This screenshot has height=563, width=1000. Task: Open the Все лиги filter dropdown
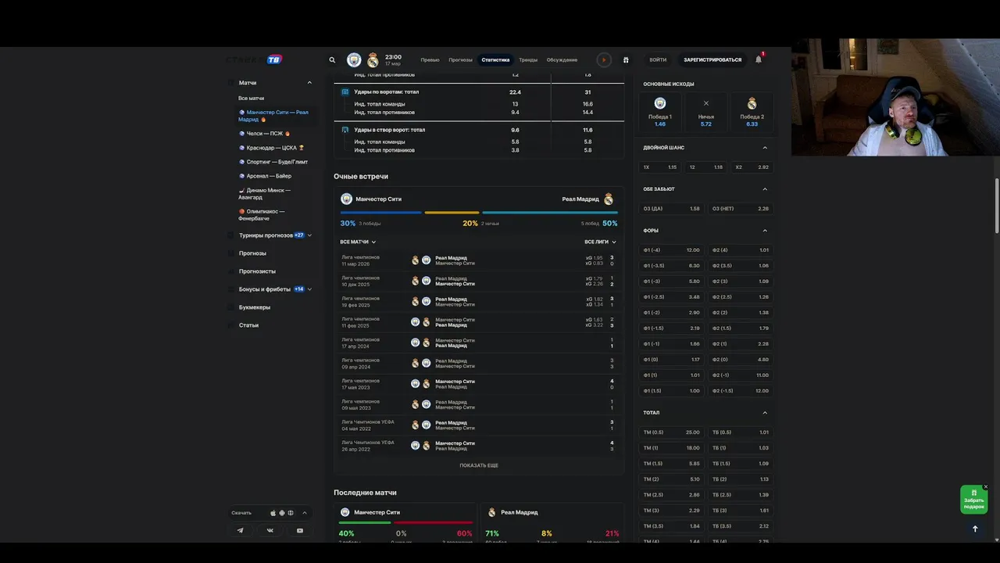point(600,242)
